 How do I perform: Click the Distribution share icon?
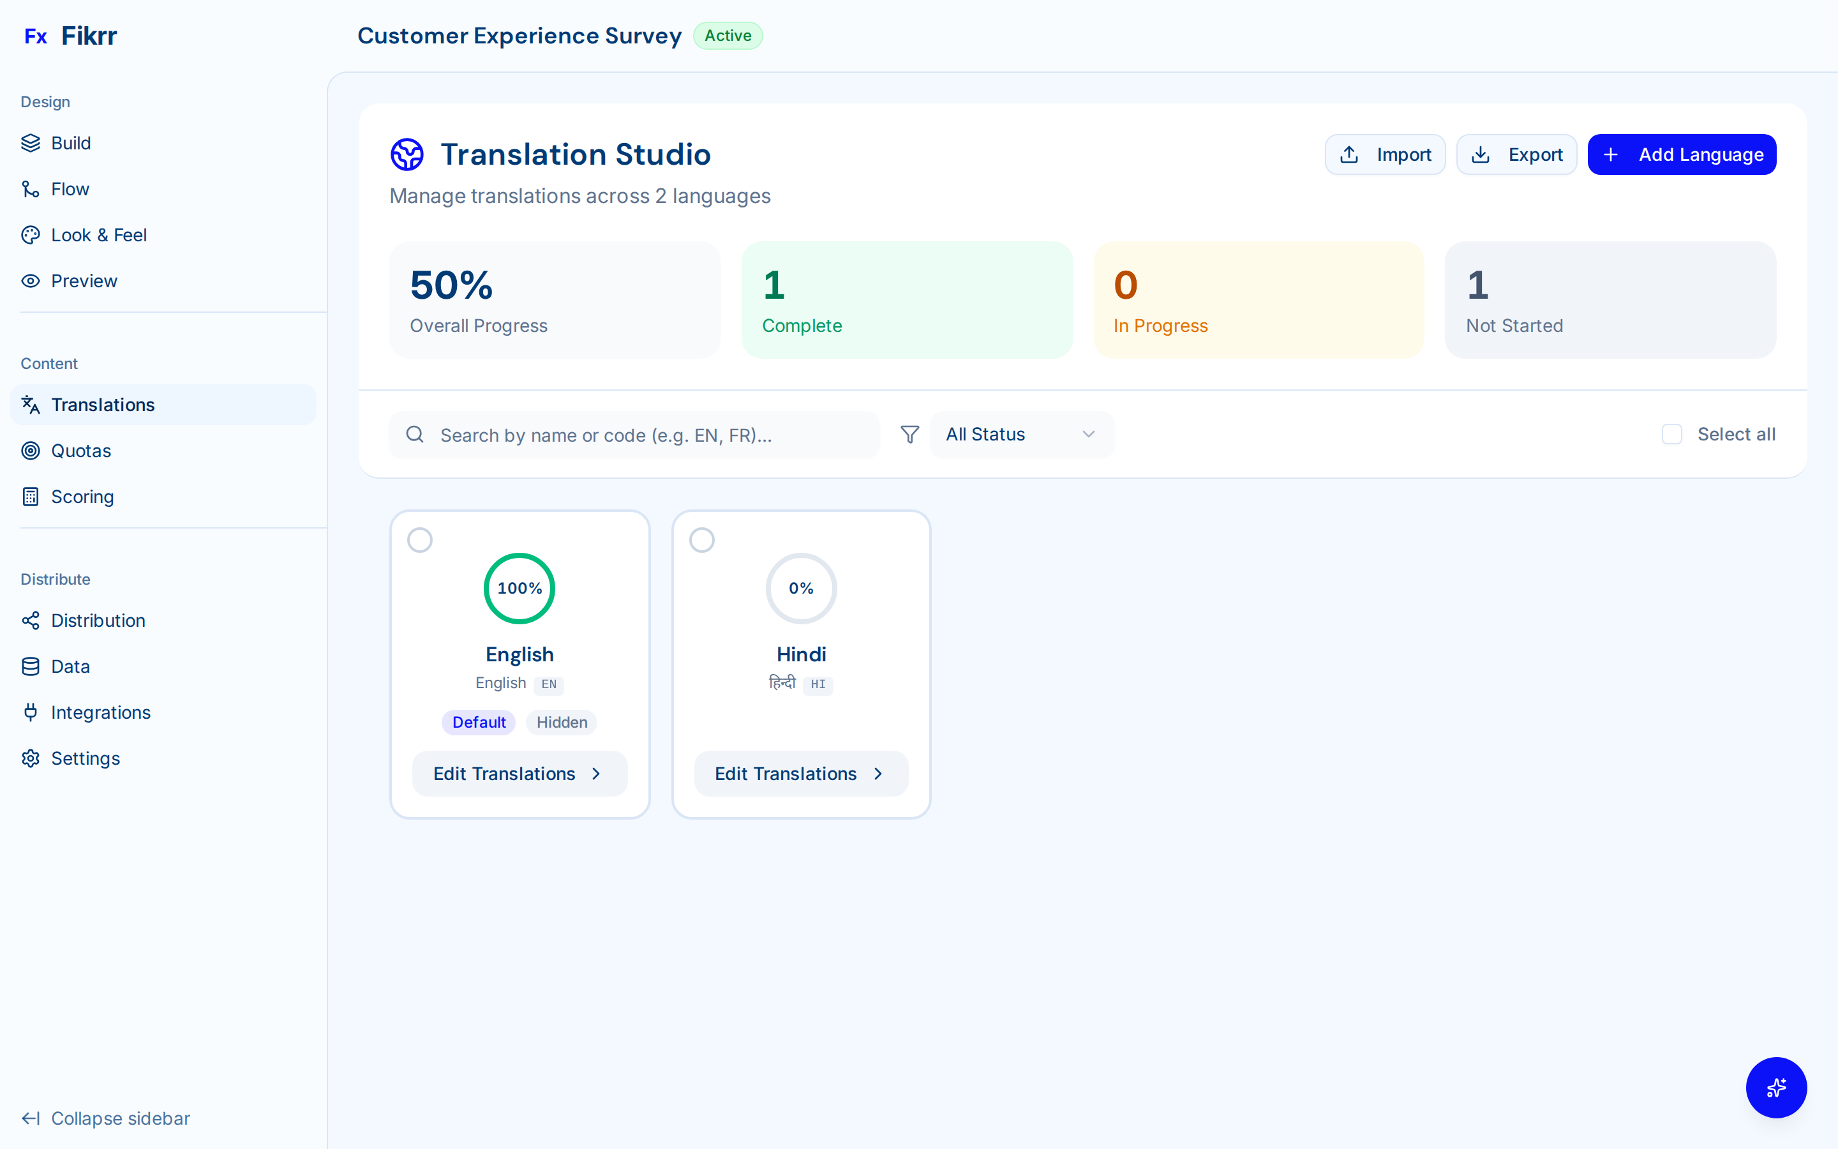click(x=31, y=620)
